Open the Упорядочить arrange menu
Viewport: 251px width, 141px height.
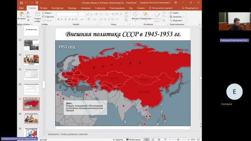(x=146, y=16)
